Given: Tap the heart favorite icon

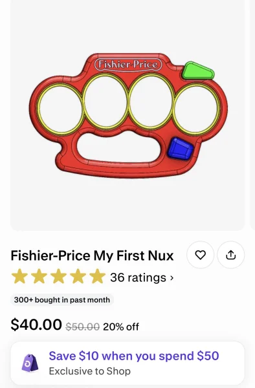Looking at the screenshot, I should coord(200,255).
